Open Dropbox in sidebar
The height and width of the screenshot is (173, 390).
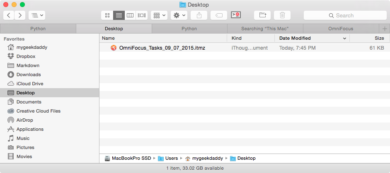pyautogui.click(x=50, y=56)
